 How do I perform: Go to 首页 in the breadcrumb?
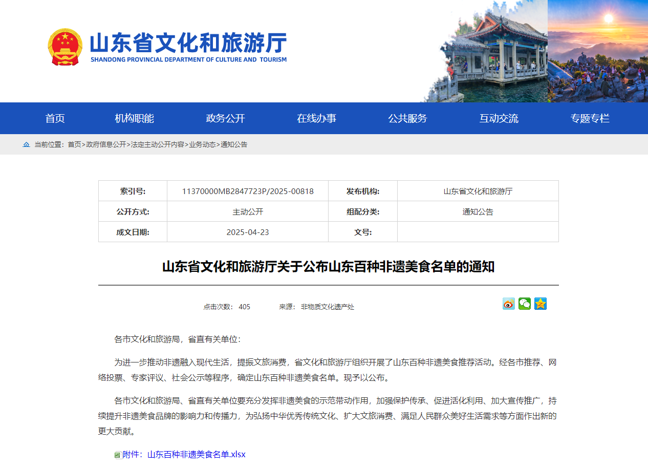[75, 145]
